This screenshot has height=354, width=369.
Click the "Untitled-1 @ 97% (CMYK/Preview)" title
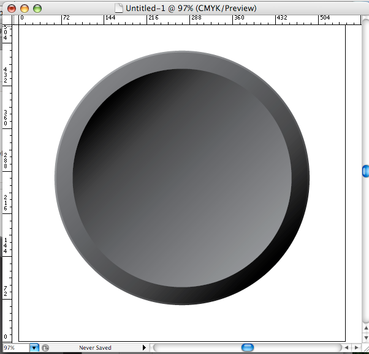point(191,8)
